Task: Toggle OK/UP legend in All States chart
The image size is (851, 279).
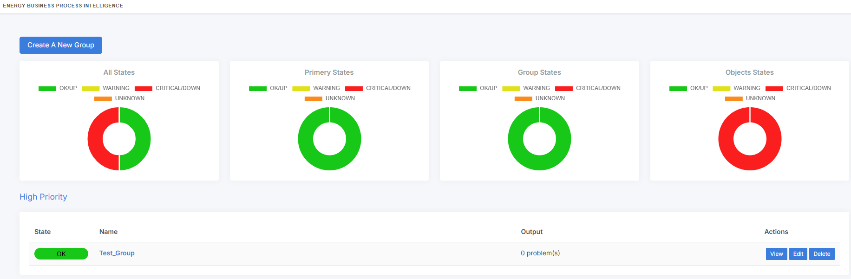Action: pyautogui.click(x=58, y=88)
